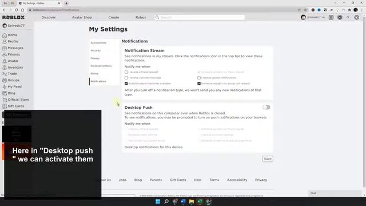Click the browser home icon
Image resolution: width=366 pixels, height=206 pixels.
pos(22,10)
